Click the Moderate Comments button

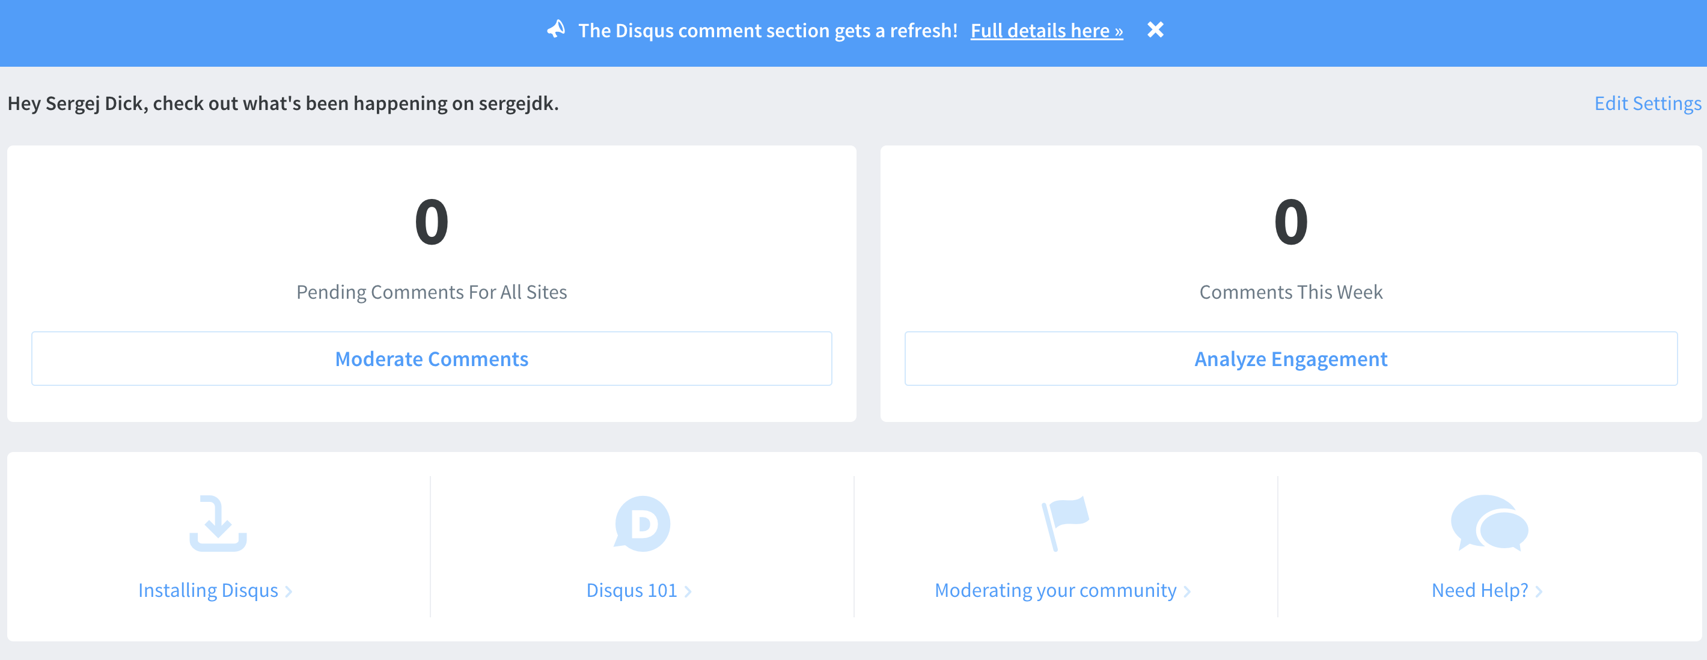click(x=432, y=358)
